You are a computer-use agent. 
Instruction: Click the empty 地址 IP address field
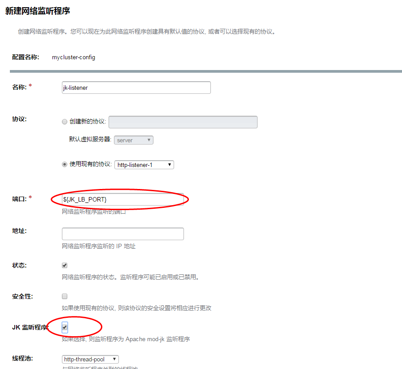pos(122,234)
